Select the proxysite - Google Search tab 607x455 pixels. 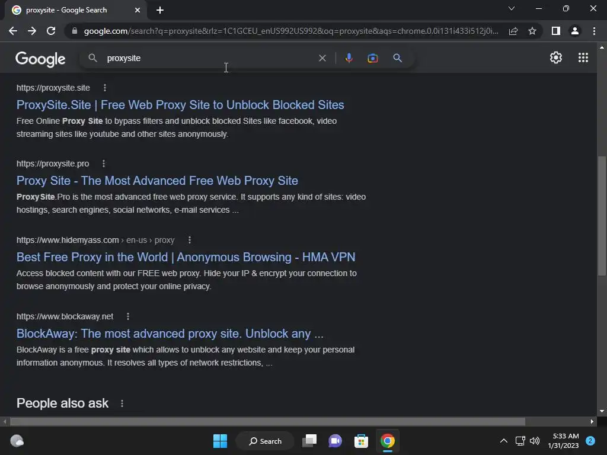pyautogui.click(x=76, y=11)
